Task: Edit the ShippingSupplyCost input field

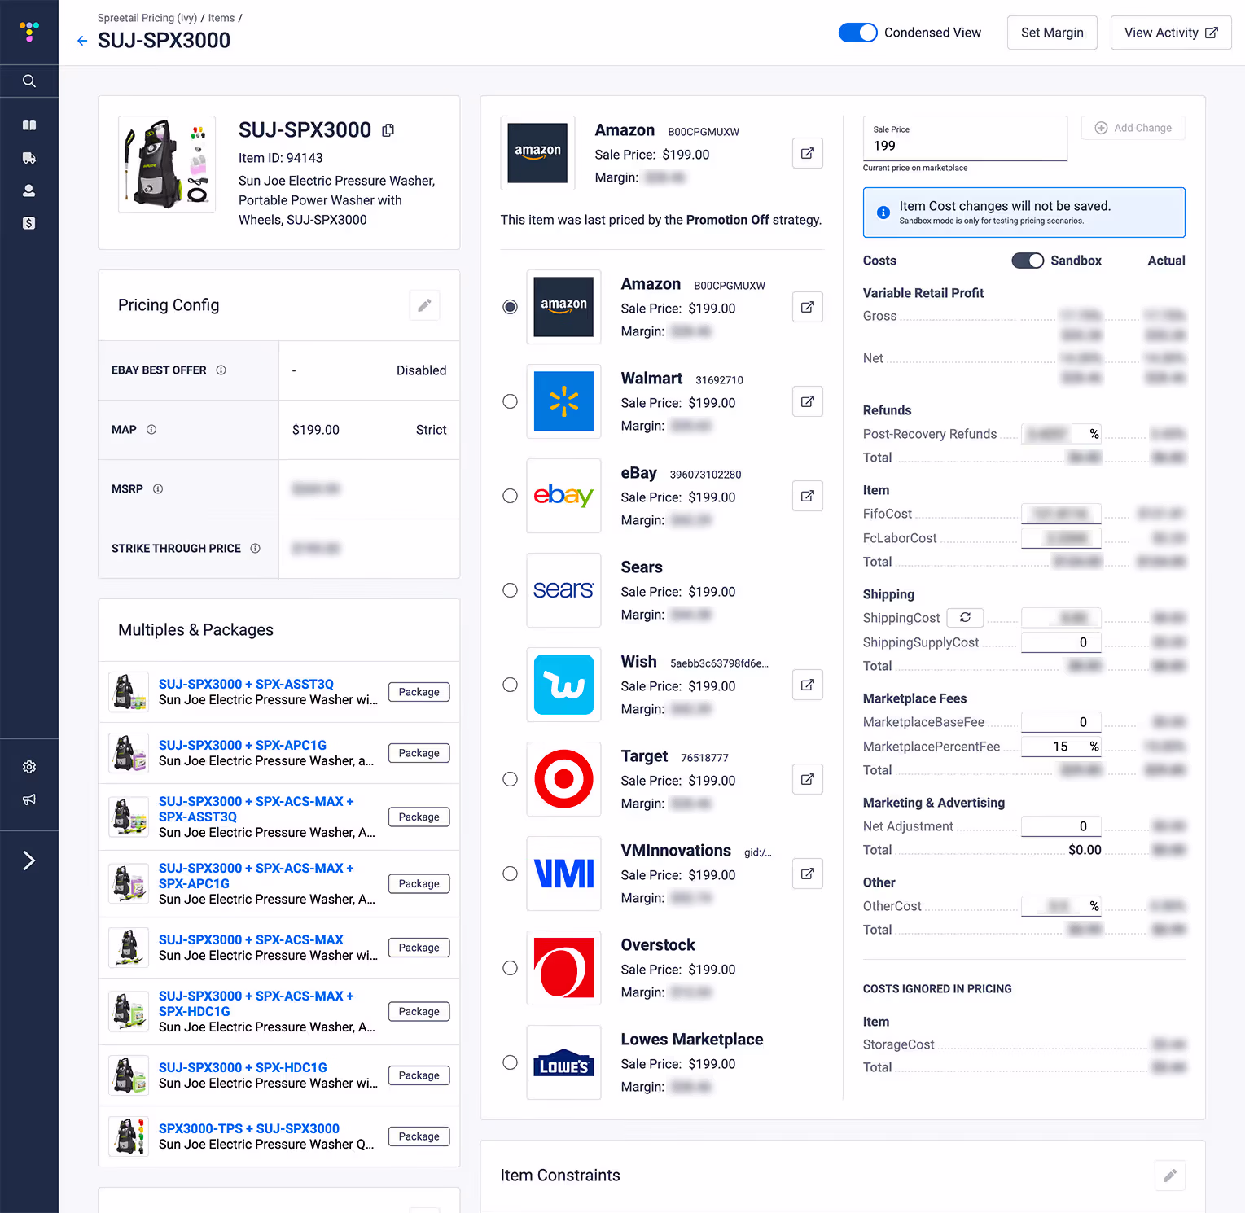Action: 1061,642
